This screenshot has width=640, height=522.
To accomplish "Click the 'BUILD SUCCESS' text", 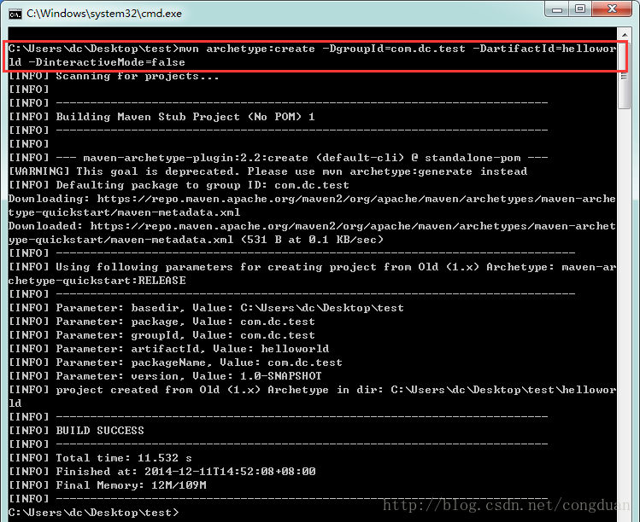I will (x=100, y=431).
